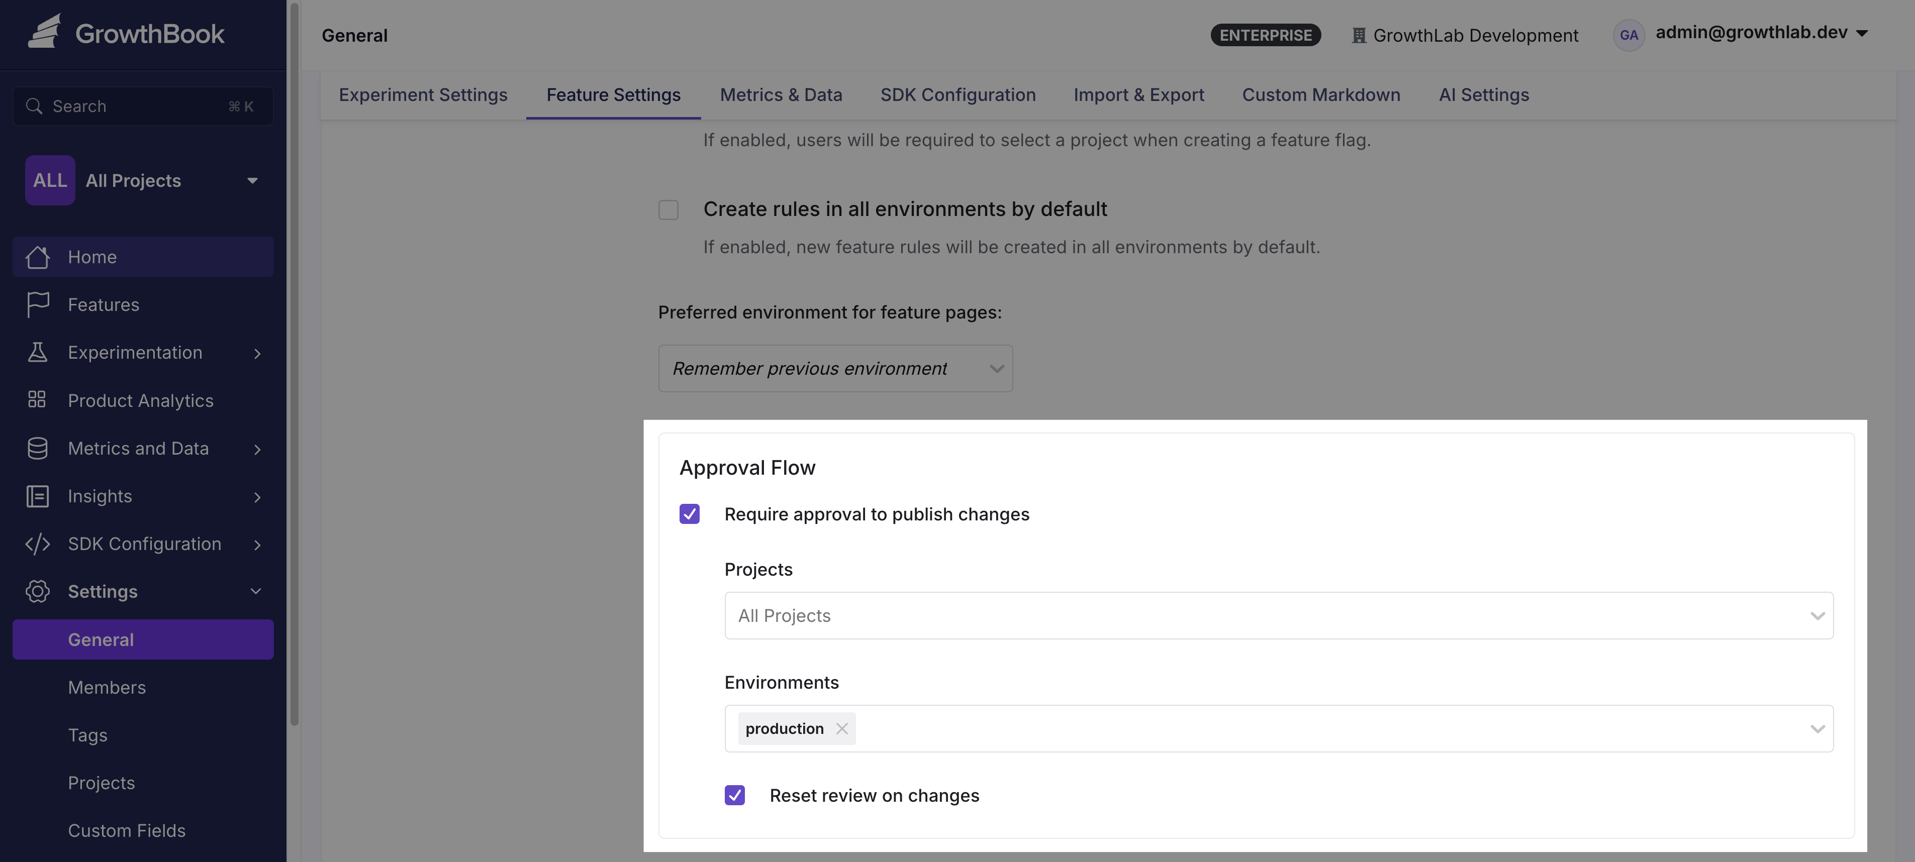Click the GA avatar icon
Viewport: 1915px width, 862px height.
[1629, 35]
